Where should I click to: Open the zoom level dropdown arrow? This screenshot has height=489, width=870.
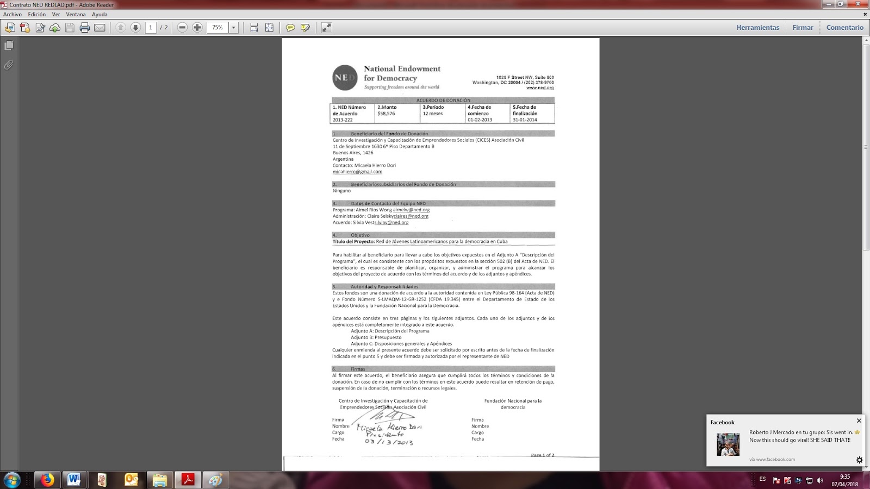pos(234,28)
